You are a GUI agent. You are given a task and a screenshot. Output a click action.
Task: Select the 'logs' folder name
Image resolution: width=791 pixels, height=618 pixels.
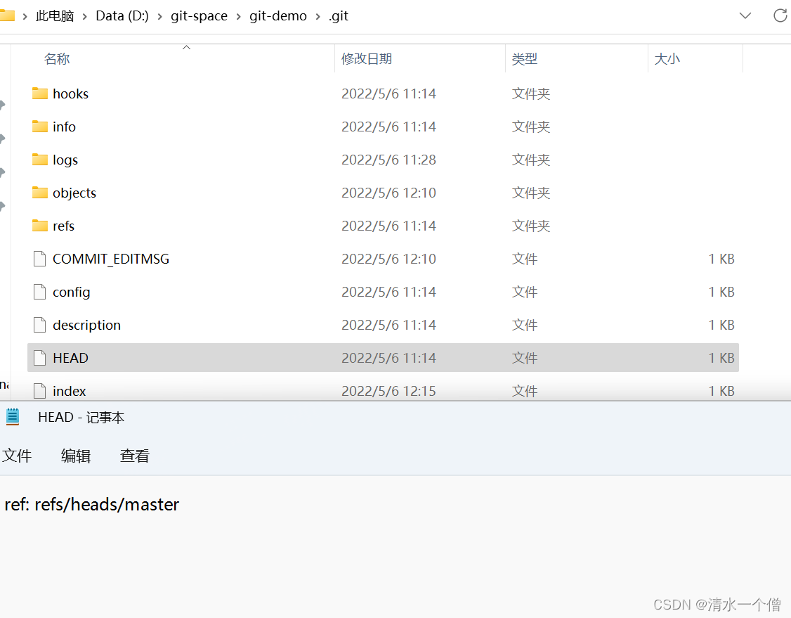pyautogui.click(x=65, y=160)
